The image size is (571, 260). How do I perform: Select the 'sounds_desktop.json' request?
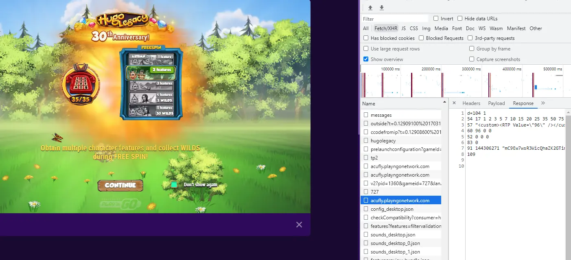[x=401, y=235]
